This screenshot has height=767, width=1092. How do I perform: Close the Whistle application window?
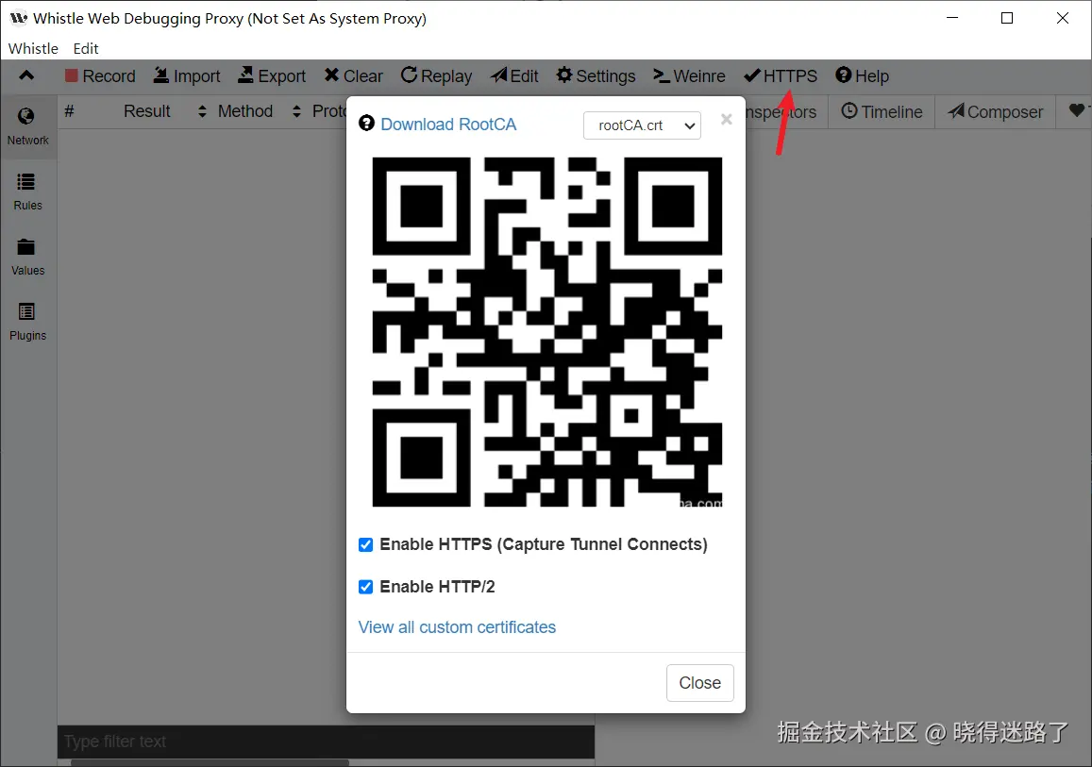coord(1062,18)
